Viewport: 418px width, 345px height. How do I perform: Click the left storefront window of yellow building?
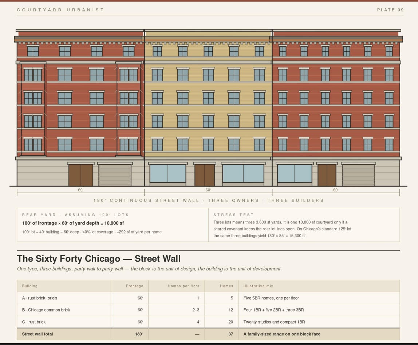point(168,173)
